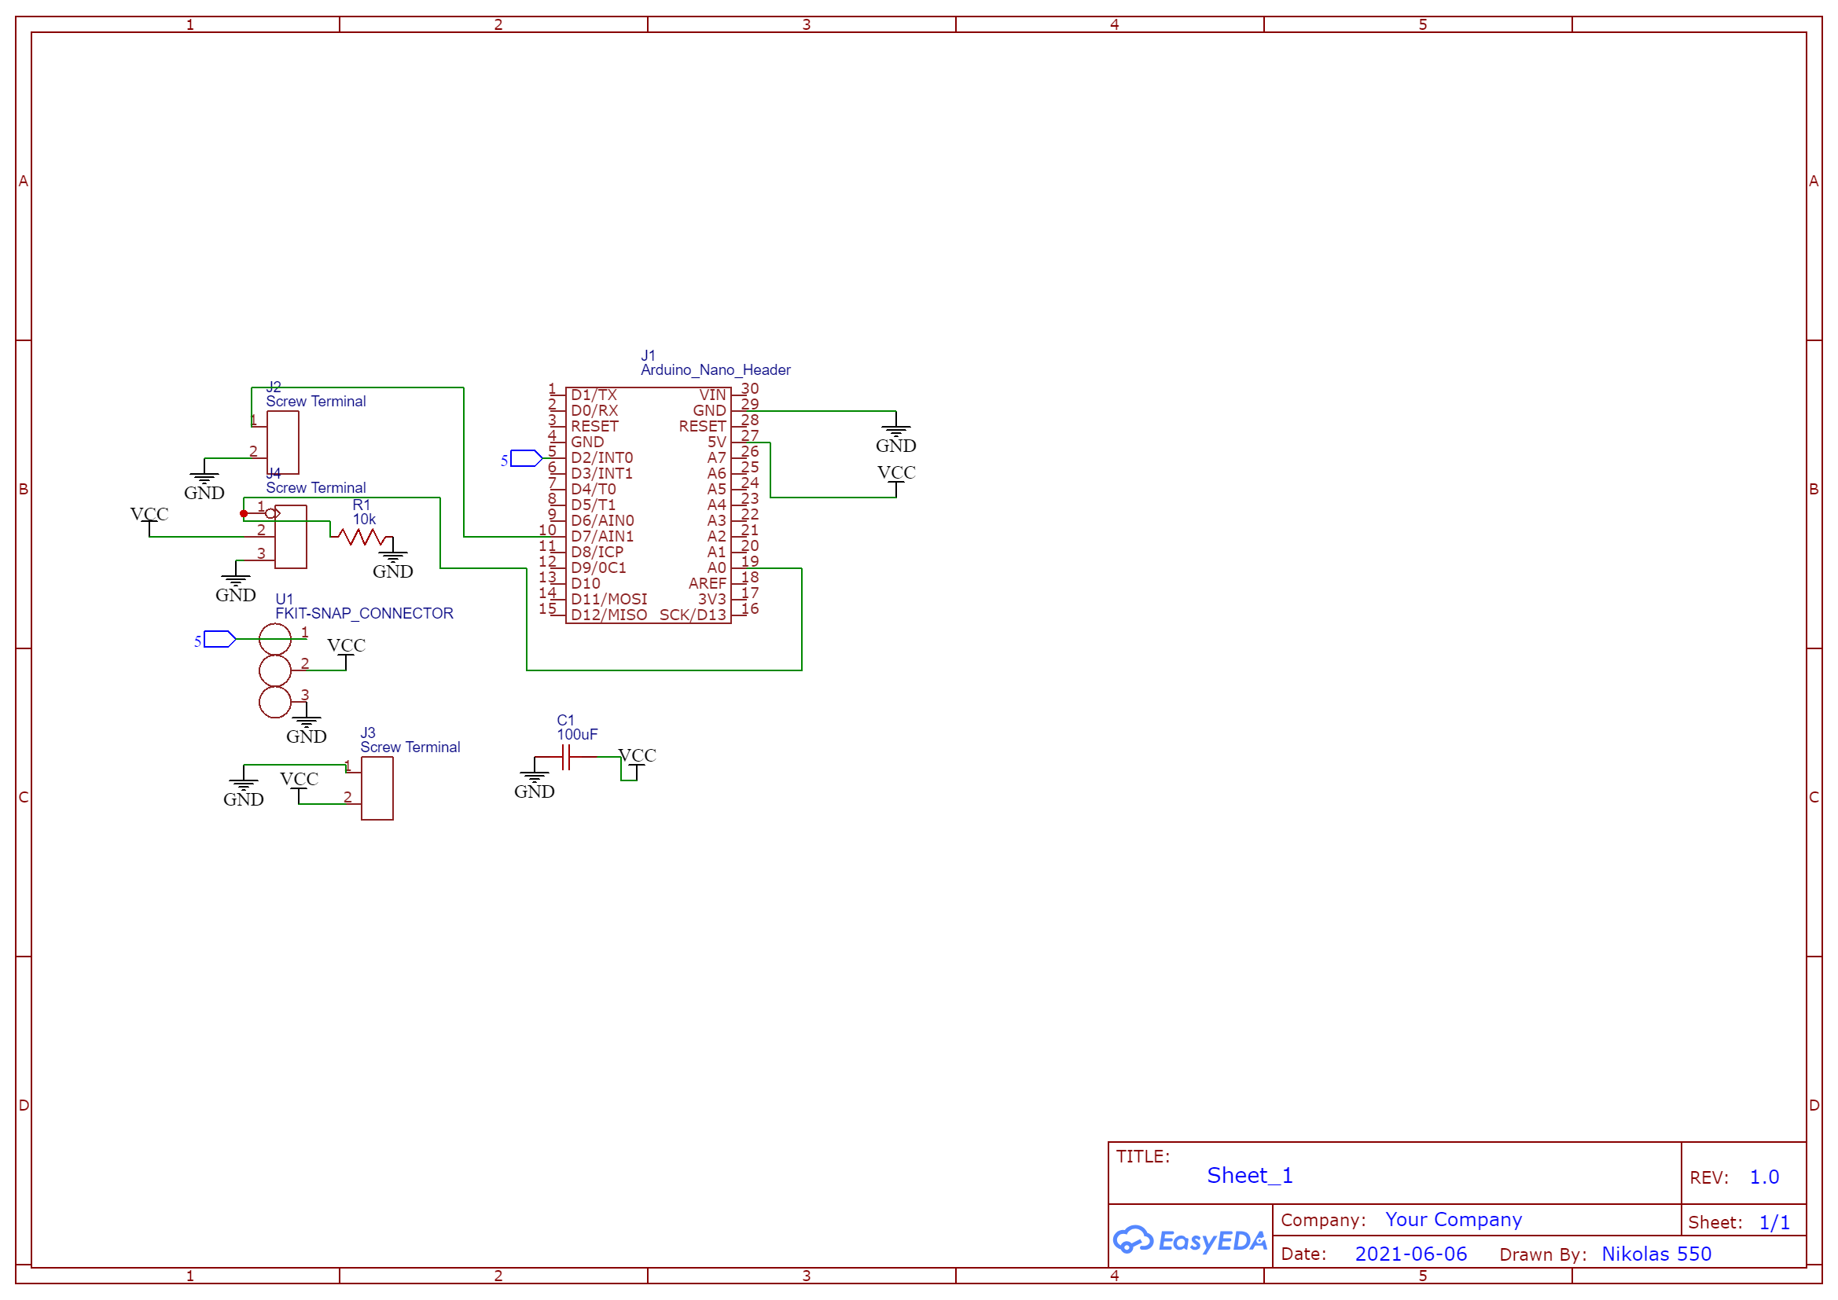Select the date 2021-06-06 field

tap(1410, 1254)
